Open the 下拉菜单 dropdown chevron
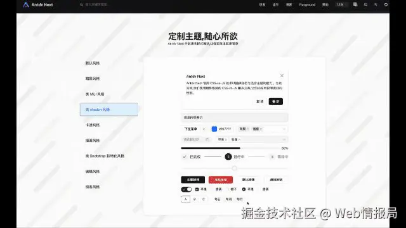 tap(204, 129)
